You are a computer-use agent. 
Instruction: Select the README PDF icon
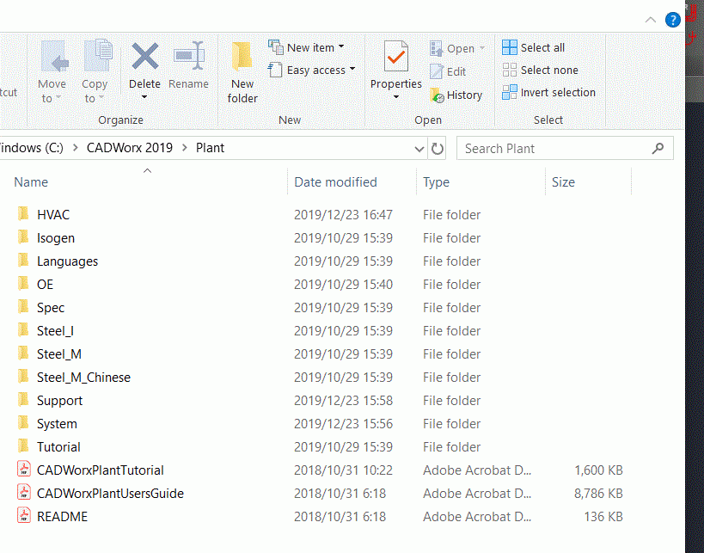(x=24, y=516)
